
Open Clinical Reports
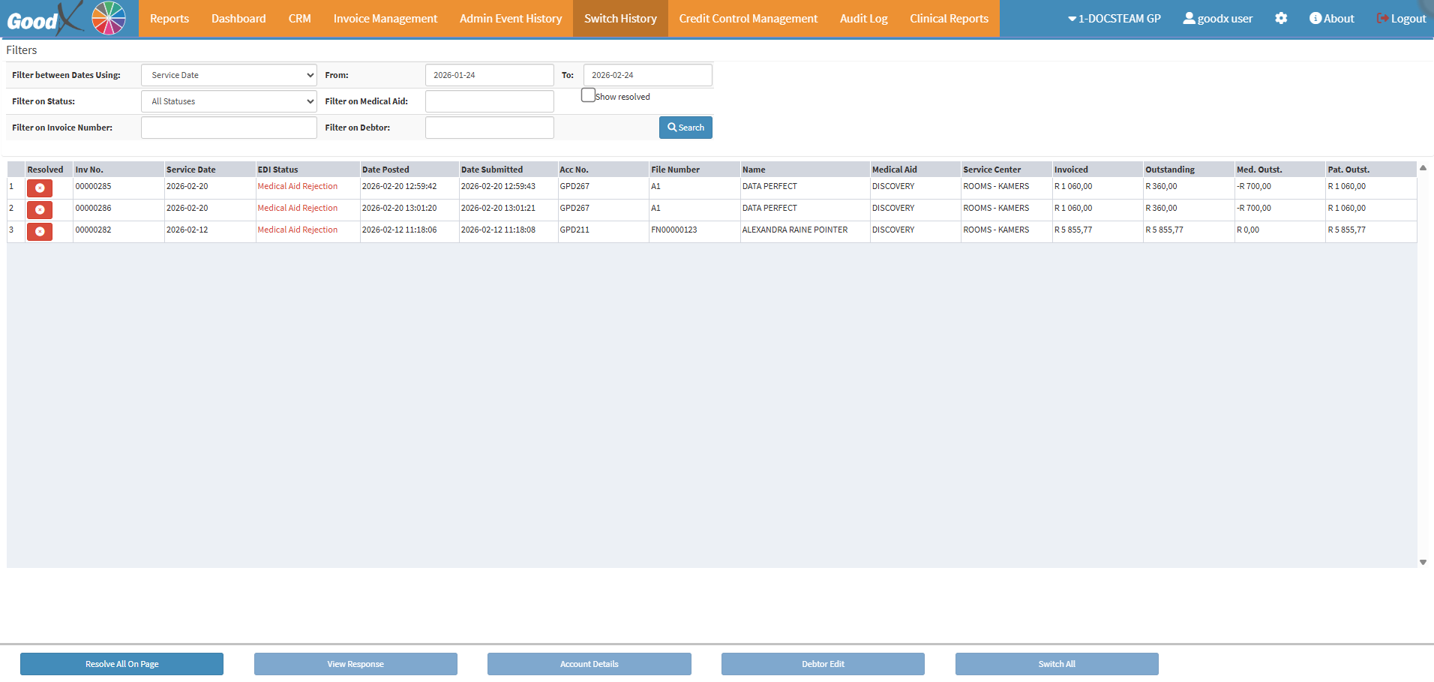point(949,18)
